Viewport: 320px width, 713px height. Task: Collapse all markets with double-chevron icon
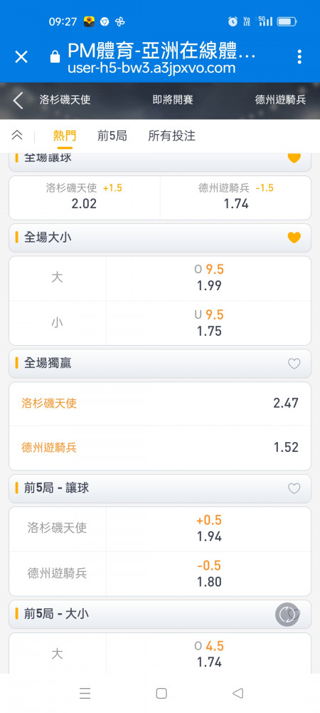17,135
